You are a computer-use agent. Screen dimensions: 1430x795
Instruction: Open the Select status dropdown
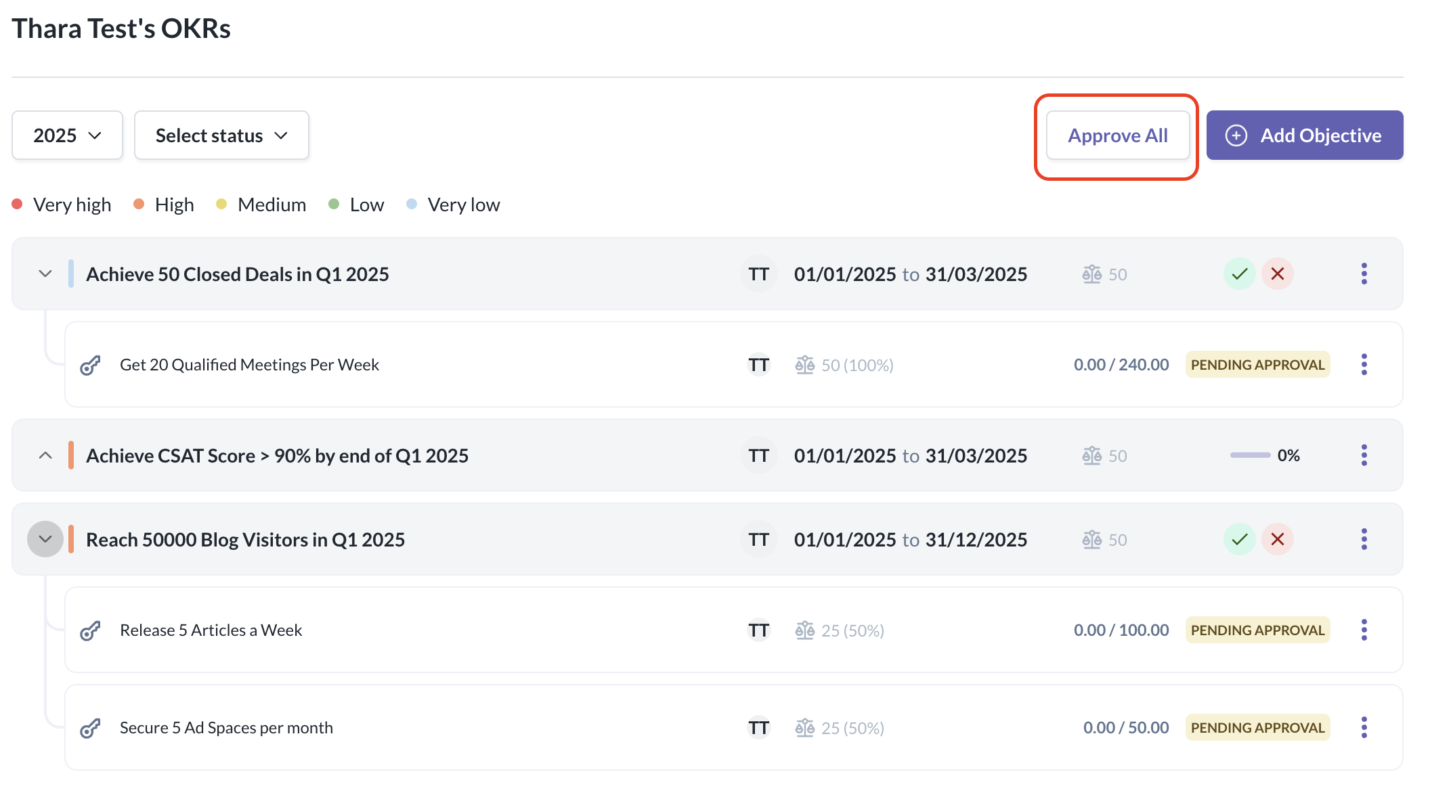pyautogui.click(x=221, y=135)
